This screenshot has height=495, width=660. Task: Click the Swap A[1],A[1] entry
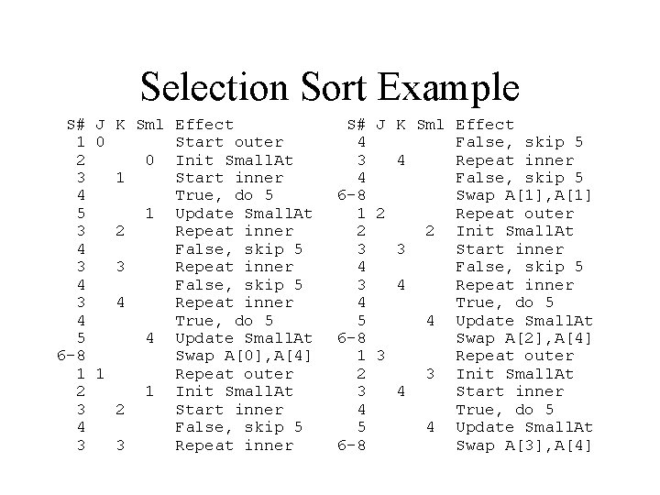click(x=524, y=196)
